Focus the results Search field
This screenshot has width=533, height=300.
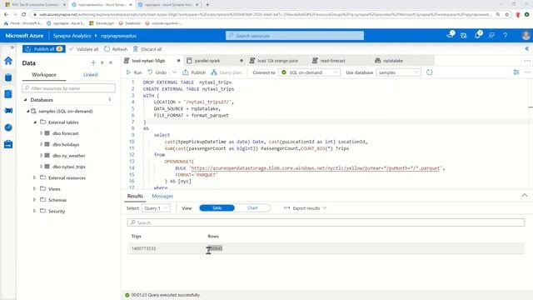[x=326, y=222]
